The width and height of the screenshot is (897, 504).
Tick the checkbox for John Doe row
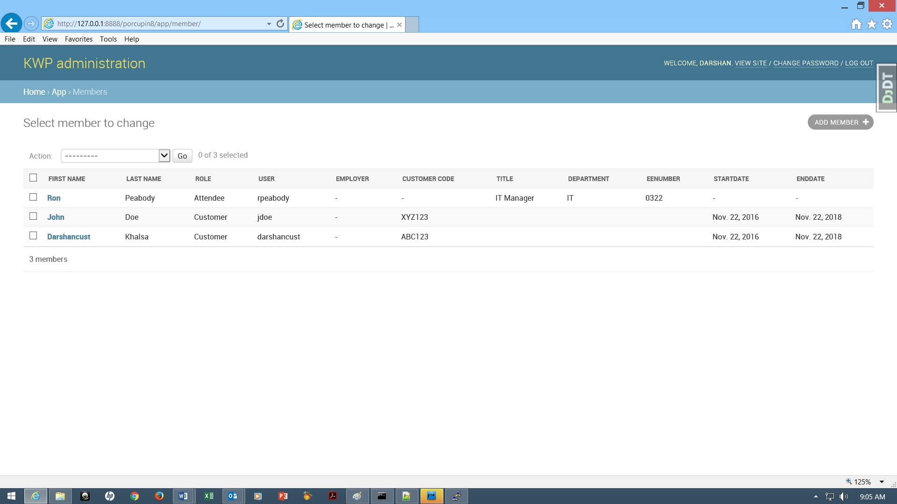[x=33, y=216]
